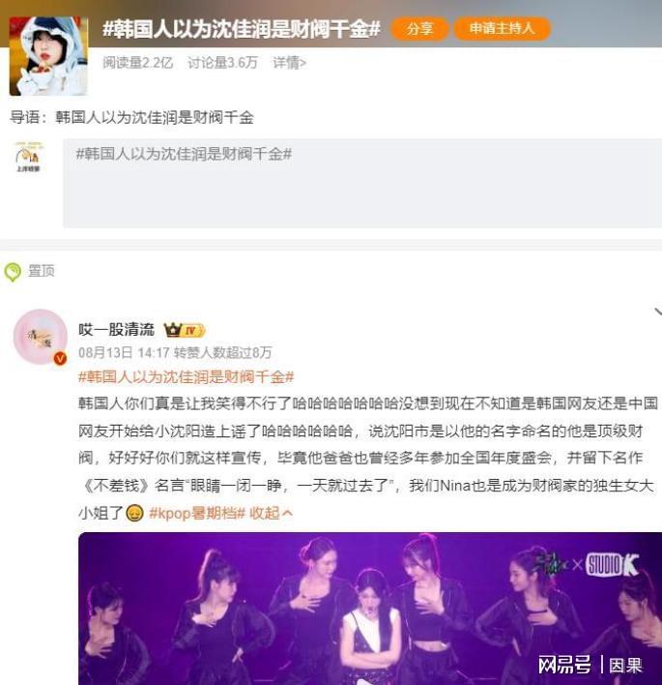
Task: Click the 08月13日 14:17 post timestamp
Action: tap(124, 352)
